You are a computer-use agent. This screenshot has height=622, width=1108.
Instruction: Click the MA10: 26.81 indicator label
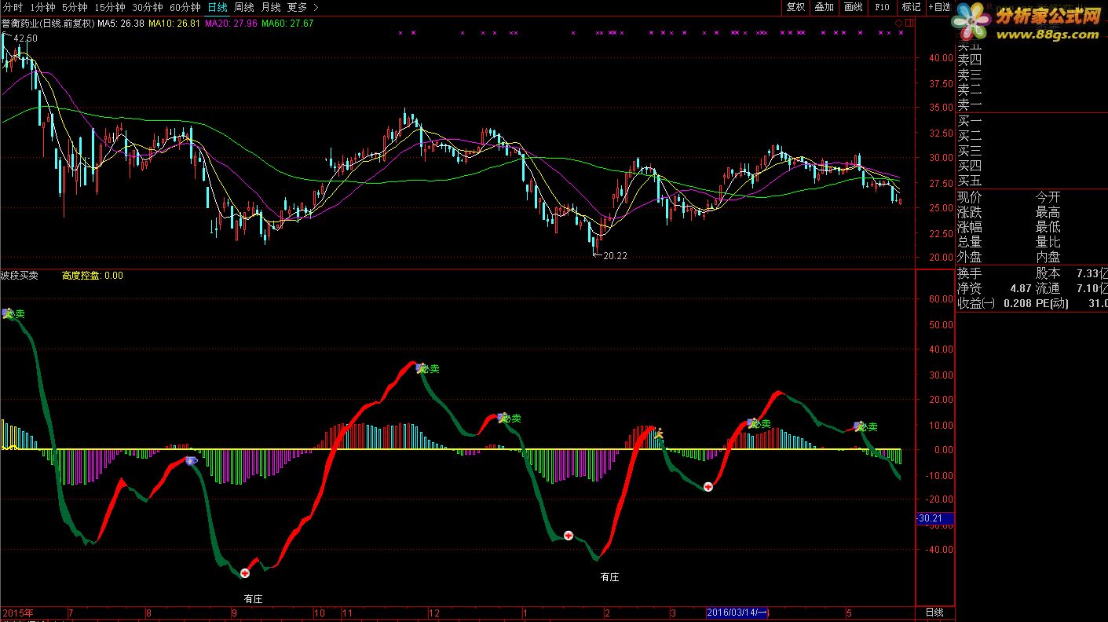click(x=174, y=24)
